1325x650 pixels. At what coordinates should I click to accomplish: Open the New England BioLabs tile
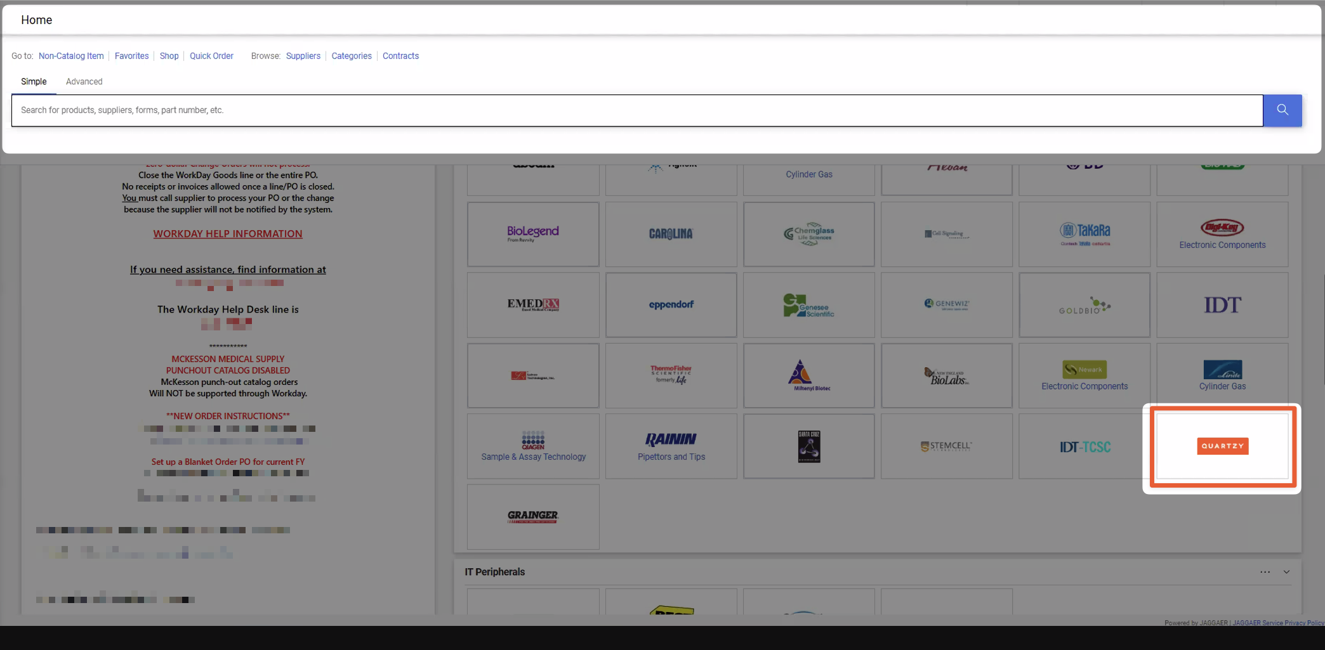[x=947, y=375]
